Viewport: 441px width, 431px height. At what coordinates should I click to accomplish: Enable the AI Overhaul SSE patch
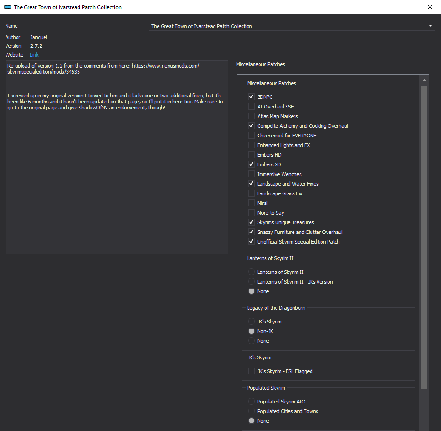251,106
